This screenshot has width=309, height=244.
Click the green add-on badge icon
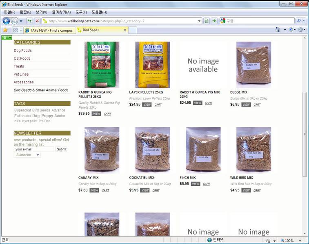[7, 37]
